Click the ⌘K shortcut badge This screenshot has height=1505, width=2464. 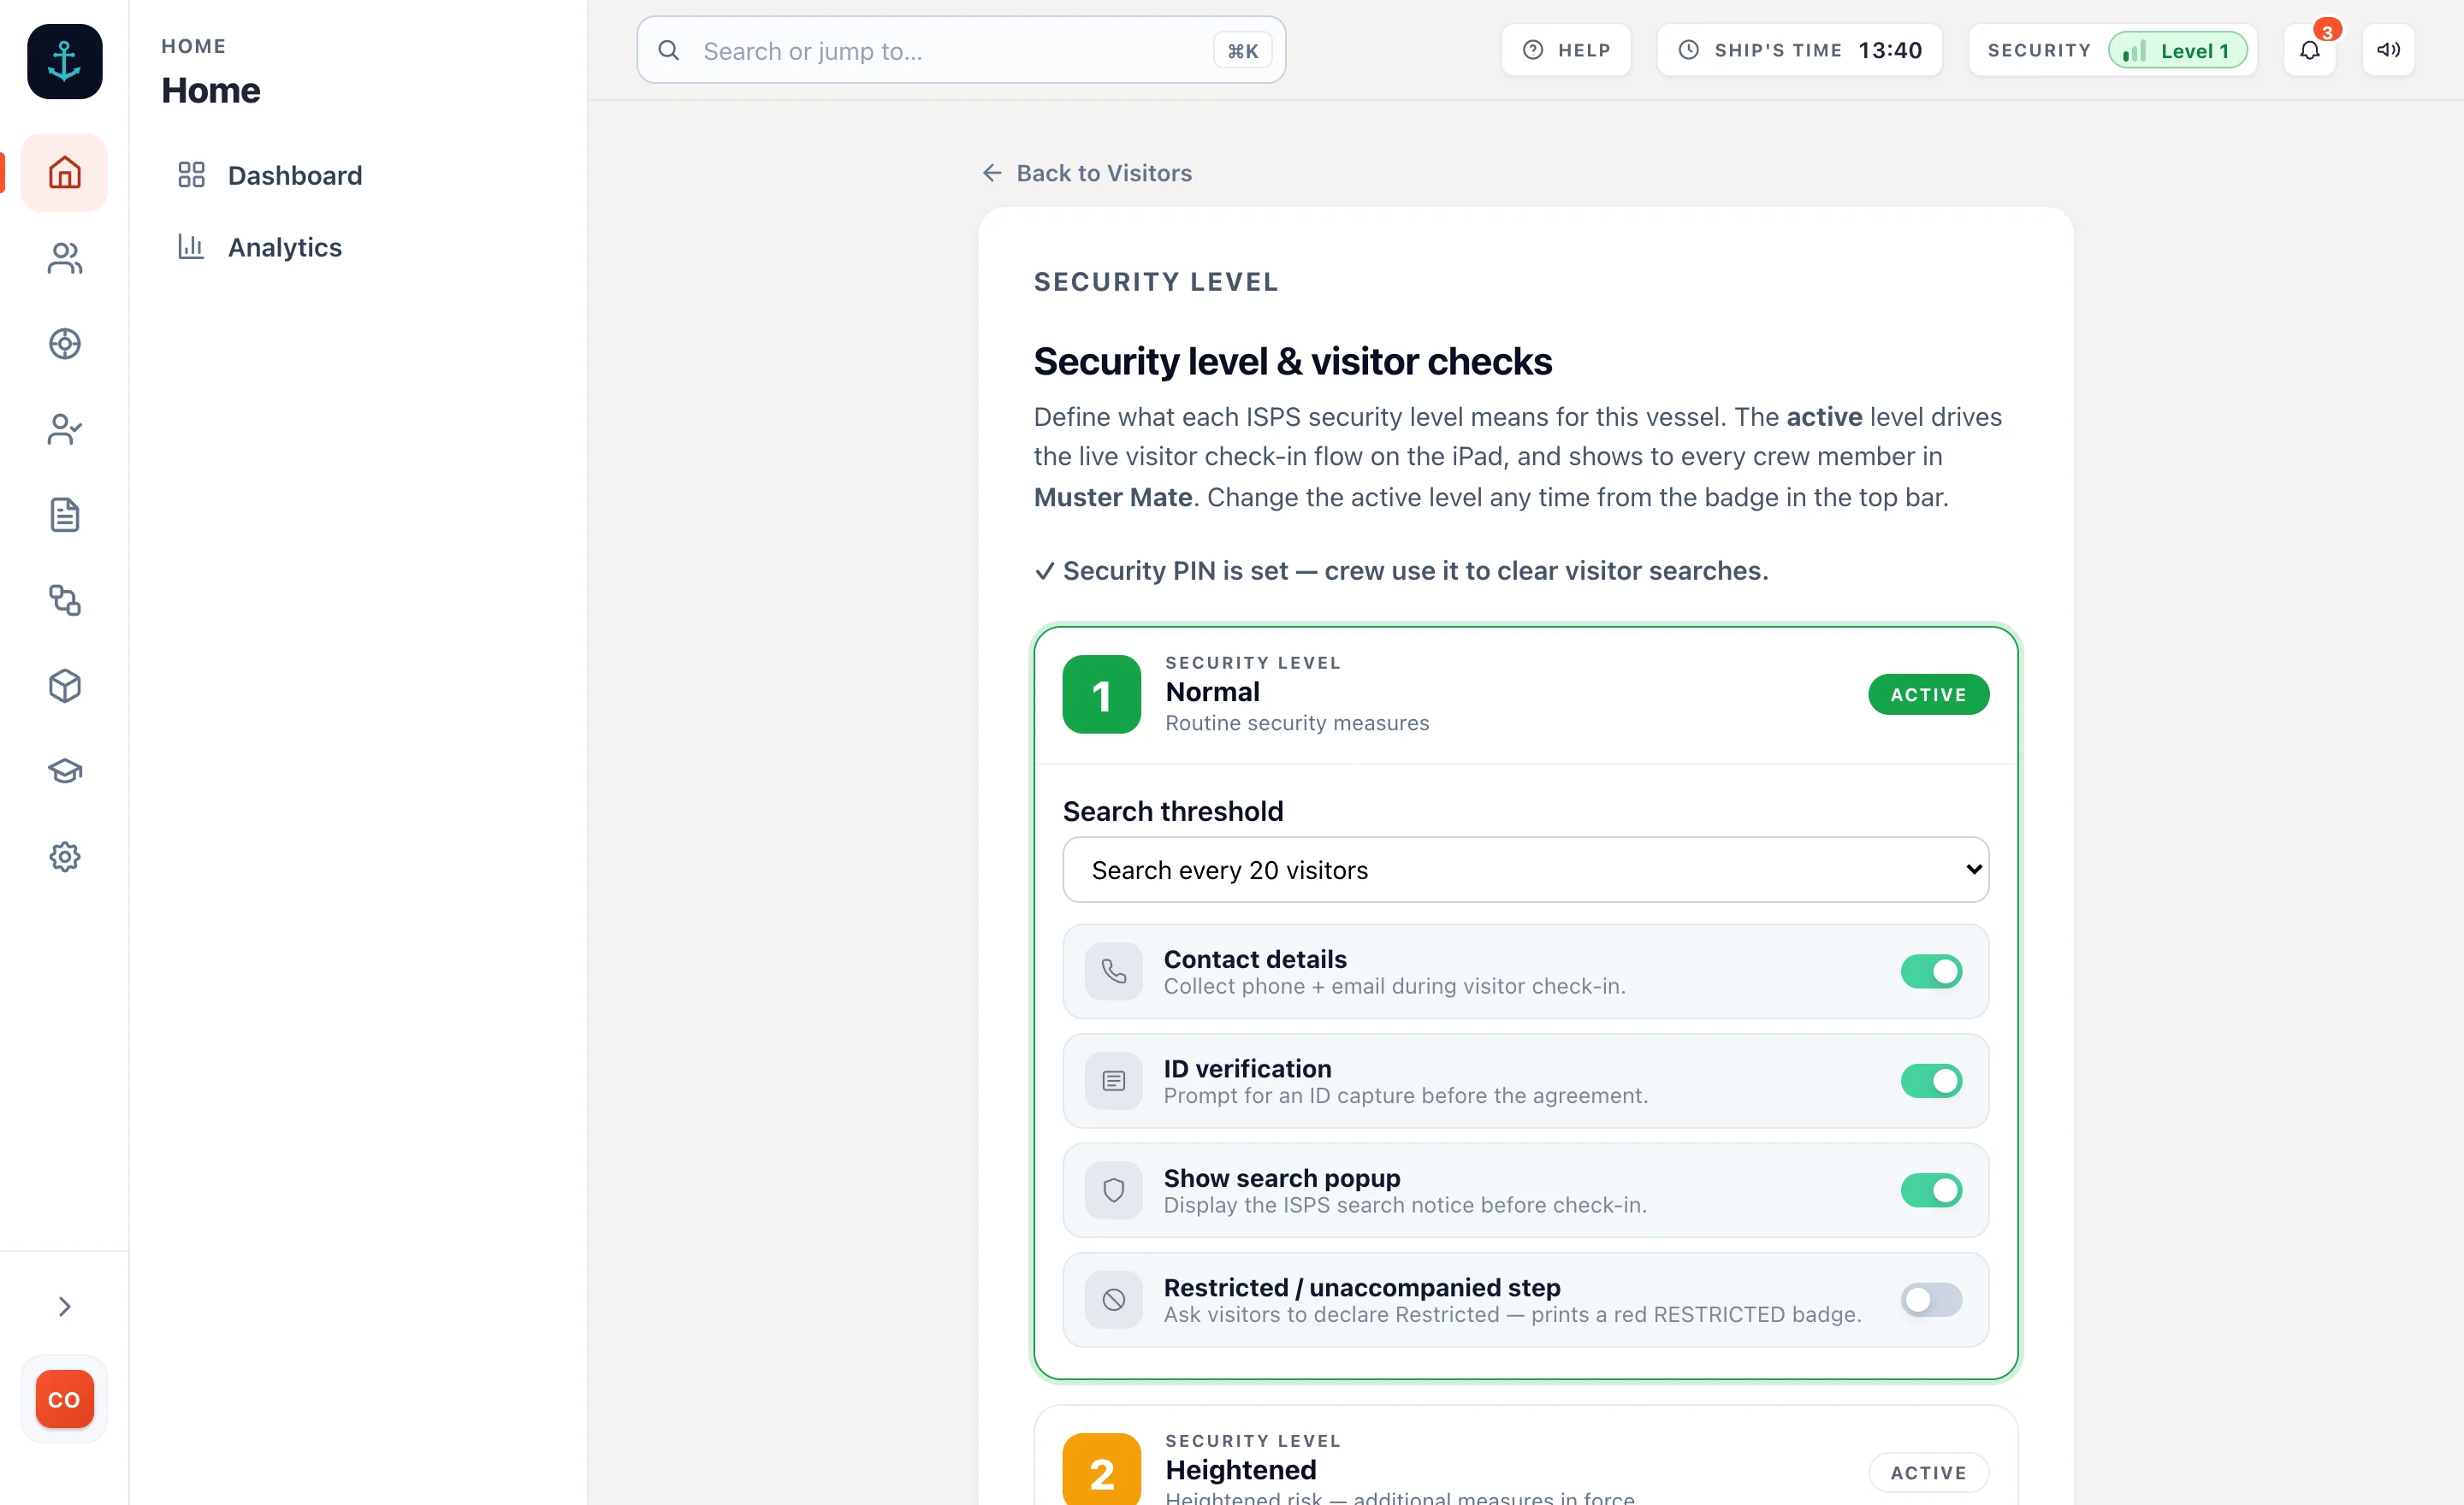click(x=1243, y=51)
